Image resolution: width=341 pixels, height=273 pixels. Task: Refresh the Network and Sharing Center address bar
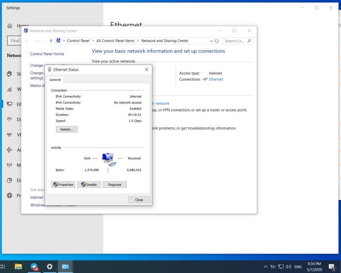tap(217, 41)
